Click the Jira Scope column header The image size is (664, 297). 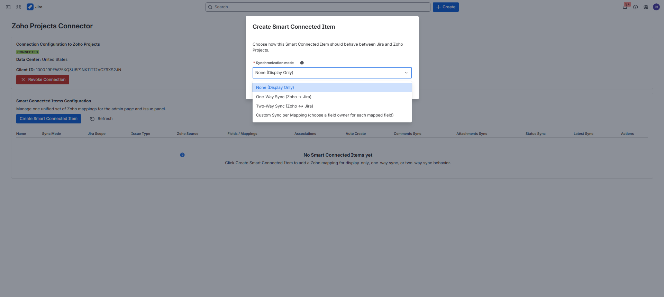tap(97, 134)
